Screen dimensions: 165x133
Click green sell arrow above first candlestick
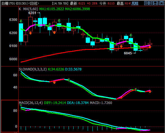(21, 21)
